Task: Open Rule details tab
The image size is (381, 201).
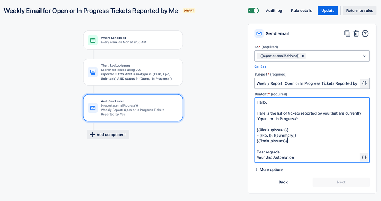Action: [301, 11]
